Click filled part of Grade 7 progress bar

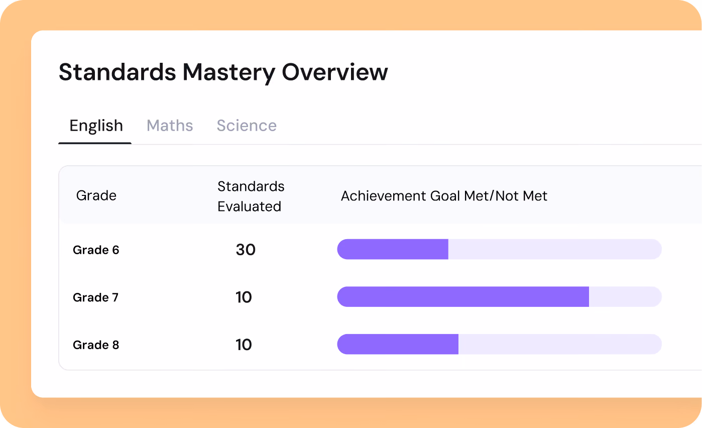click(x=463, y=297)
